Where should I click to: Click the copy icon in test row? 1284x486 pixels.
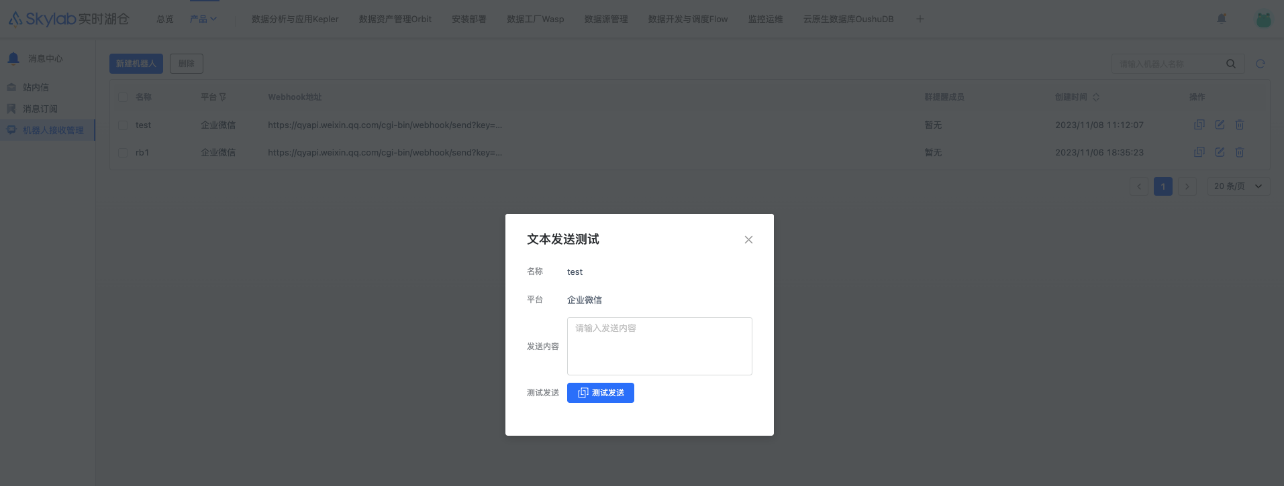1199,125
